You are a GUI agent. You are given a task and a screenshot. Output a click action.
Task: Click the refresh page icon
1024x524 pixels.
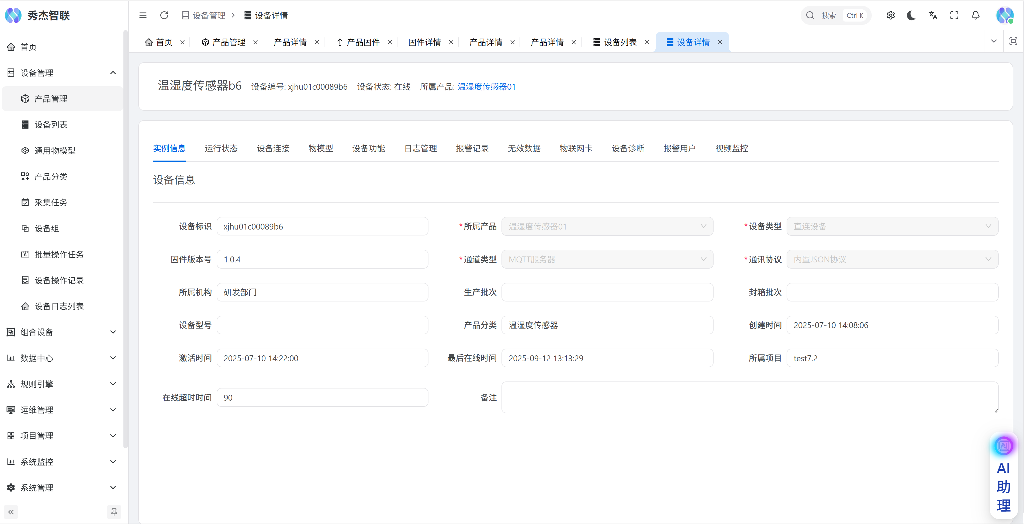tap(164, 16)
